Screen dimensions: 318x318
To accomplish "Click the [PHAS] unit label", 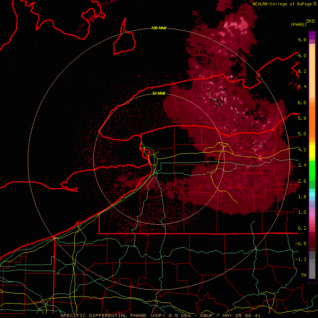I will click(299, 25).
